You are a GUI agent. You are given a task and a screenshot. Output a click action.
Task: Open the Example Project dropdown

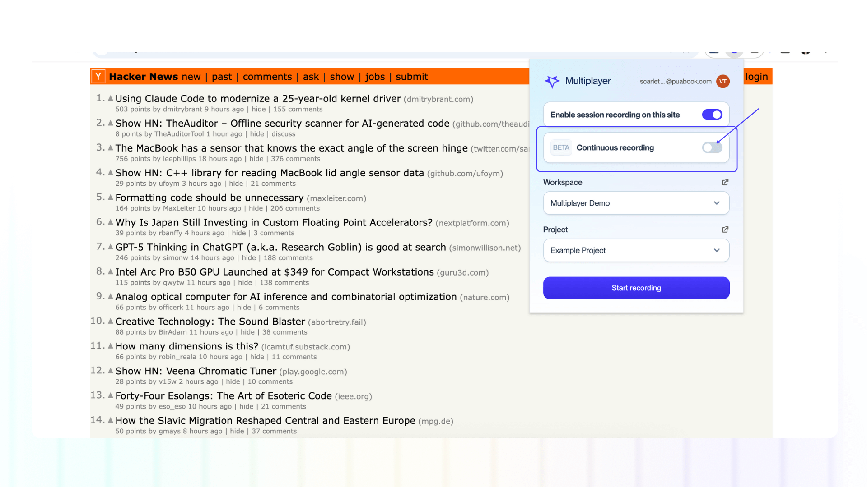click(636, 250)
